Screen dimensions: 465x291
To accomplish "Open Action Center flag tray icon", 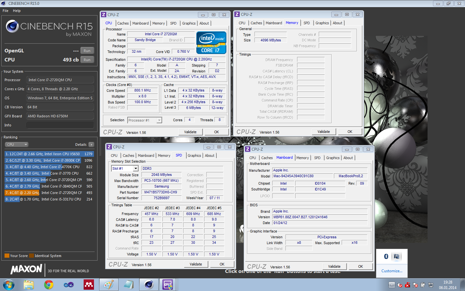I will pos(415,285).
